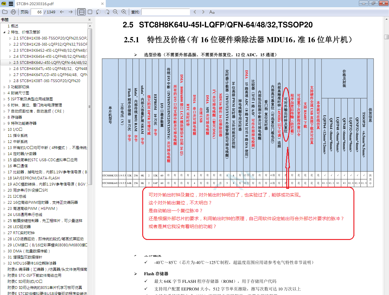Click the search text field
Screen dimensions: 389x295
coord(166,12)
